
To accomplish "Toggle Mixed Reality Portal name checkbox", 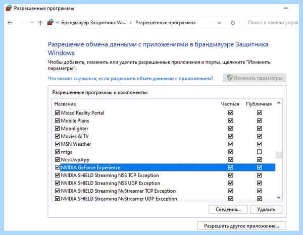I will click(57, 112).
